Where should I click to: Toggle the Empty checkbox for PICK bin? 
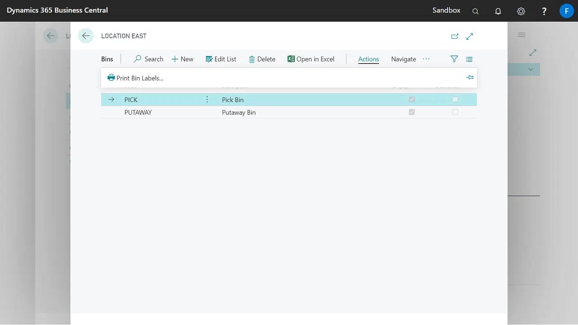412,99
